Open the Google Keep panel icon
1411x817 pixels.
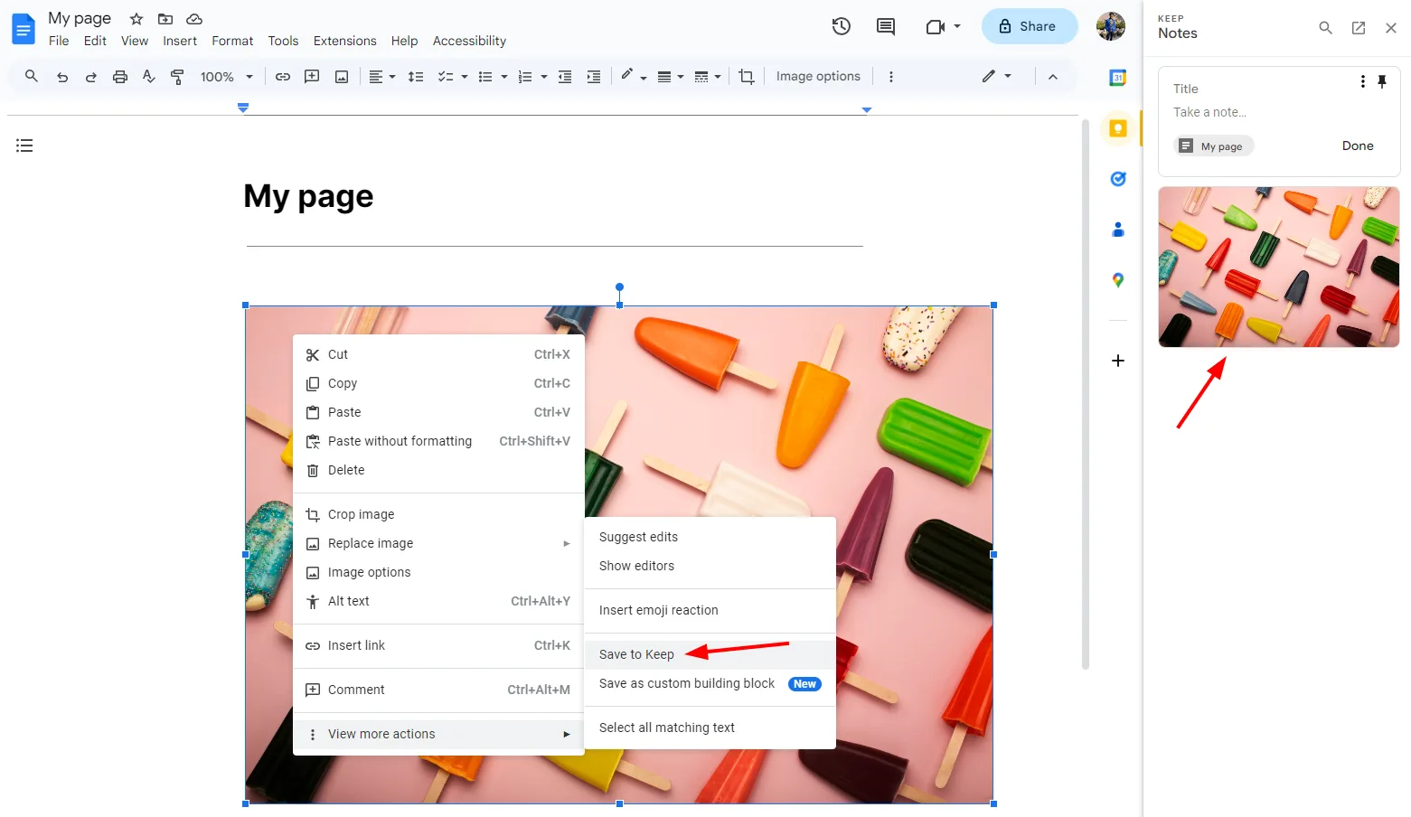[1118, 128]
